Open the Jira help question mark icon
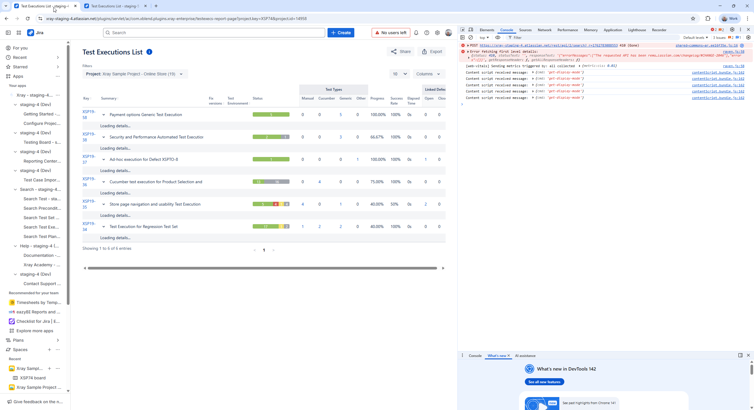754x410 pixels. [x=426, y=33]
